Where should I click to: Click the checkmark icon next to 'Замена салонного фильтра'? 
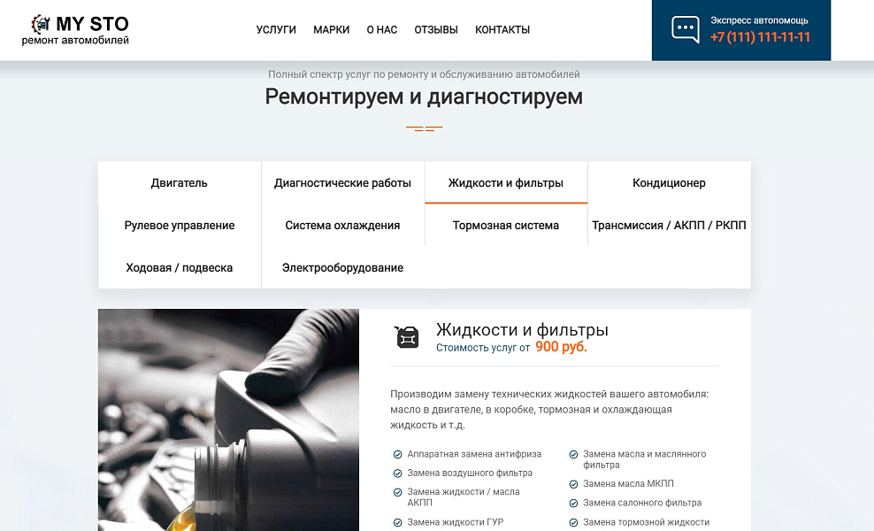click(x=573, y=503)
